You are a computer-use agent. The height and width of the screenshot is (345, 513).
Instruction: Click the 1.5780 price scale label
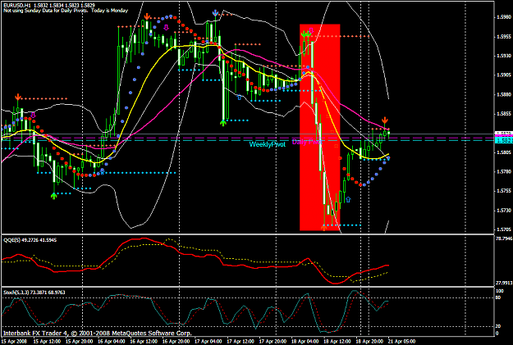point(504,171)
